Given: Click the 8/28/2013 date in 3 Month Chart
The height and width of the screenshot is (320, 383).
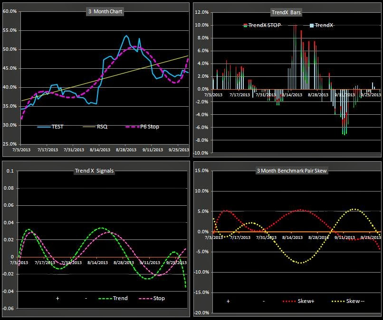Looking at the screenshot, I should [x=126, y=150].
